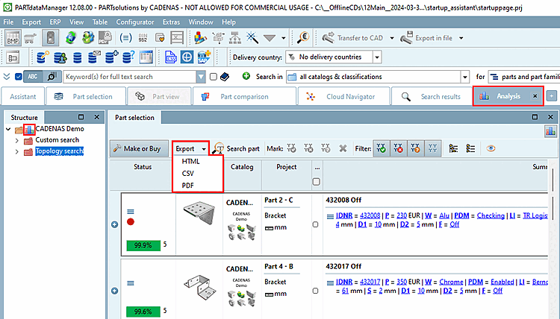Screen dimensions: 560x319
Task: Tick the checkbox for row 432008 Off
Action: click(x=315, y=224)
